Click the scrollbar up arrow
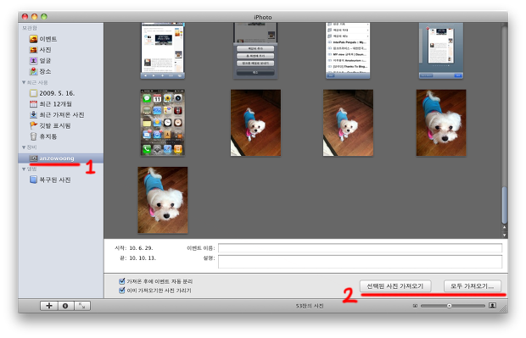This screenshot has height=338, width=526. pos(504,228)
